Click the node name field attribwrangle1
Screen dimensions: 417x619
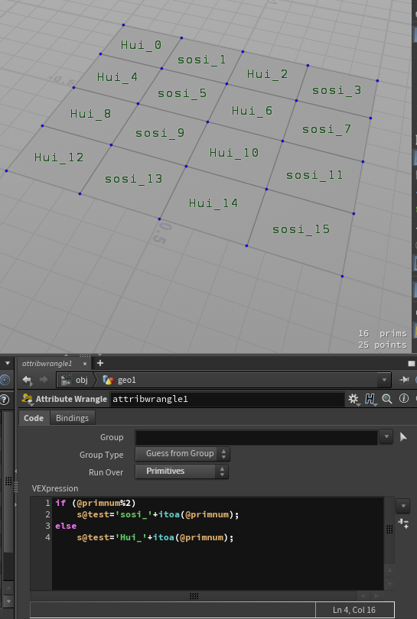click(227, 399)
